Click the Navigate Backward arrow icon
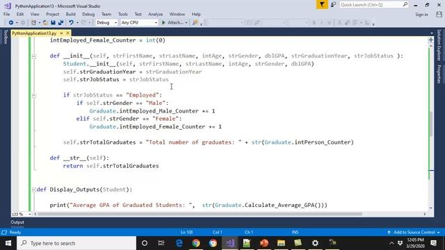445x250 pixels. click(11, 22)
